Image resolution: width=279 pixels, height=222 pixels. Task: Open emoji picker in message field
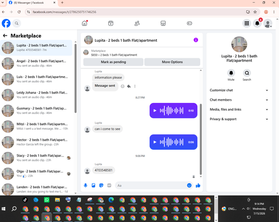(x=189, y=185)
